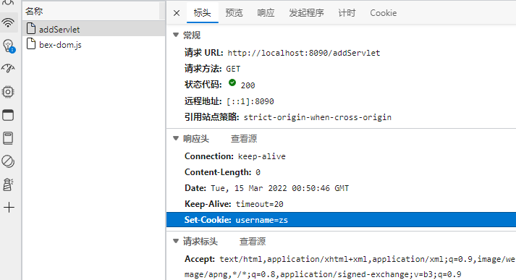Open the Security panel icon
The width and height of the screenshot is (516, 280).
(x=8, y=138)
